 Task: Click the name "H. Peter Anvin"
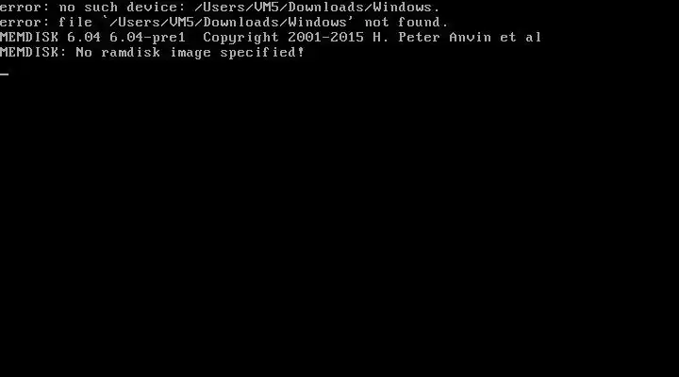click(432, 37)
